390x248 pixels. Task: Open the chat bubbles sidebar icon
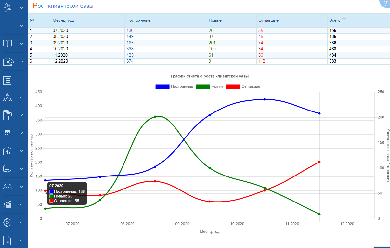(7, 169)
